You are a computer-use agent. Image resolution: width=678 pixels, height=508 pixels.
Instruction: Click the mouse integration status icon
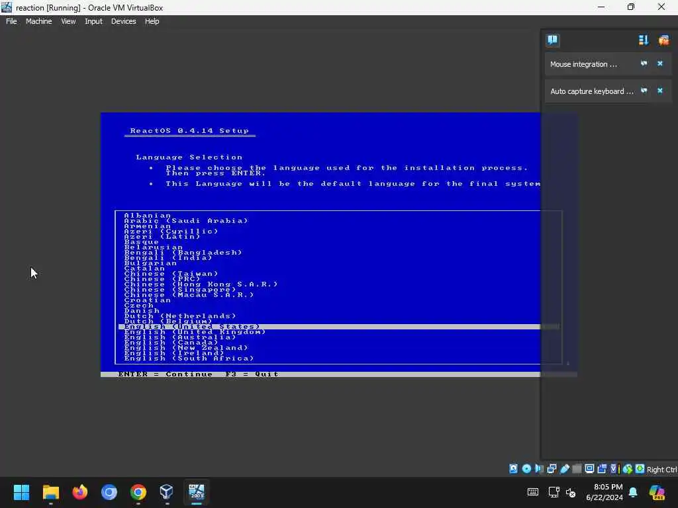tap(628, 469)
